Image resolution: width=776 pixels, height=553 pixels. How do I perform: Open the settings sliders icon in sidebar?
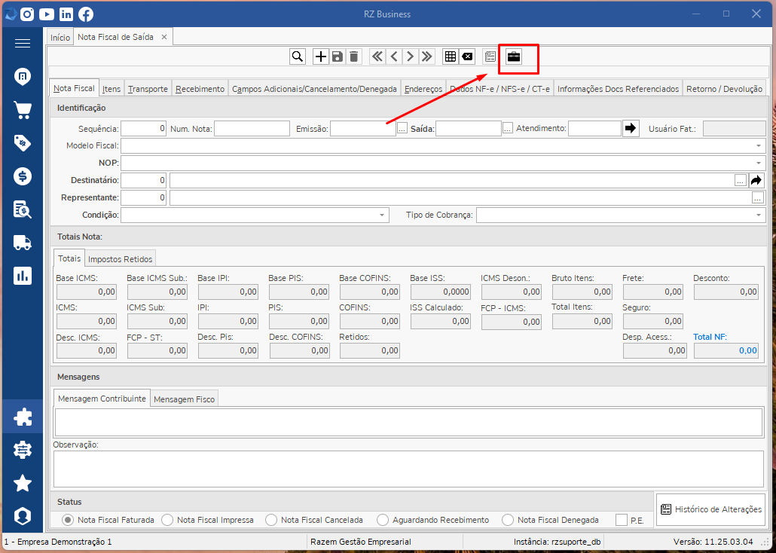tap(23, 450)
